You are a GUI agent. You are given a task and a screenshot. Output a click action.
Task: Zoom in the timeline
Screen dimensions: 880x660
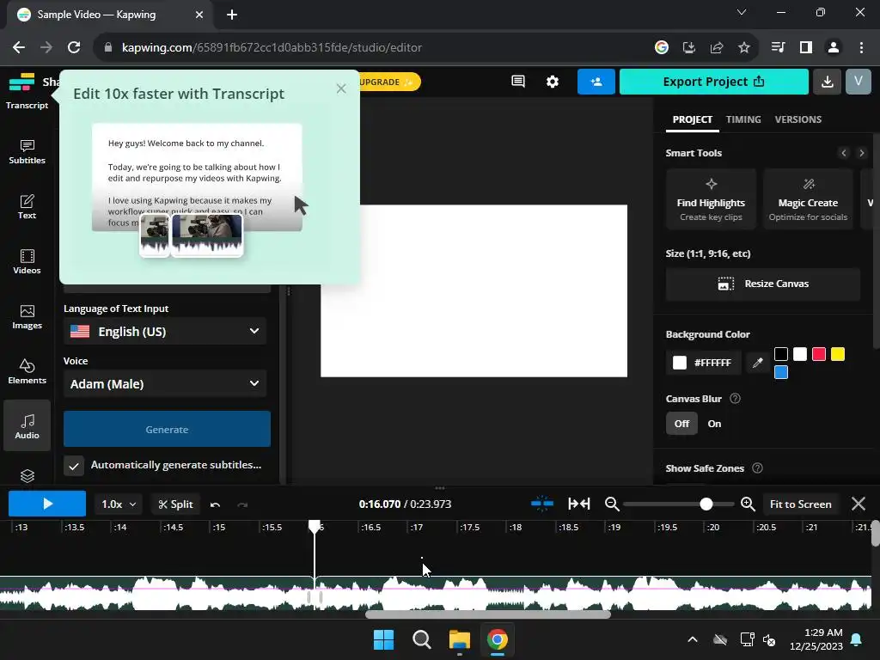(x=748, y=504)
